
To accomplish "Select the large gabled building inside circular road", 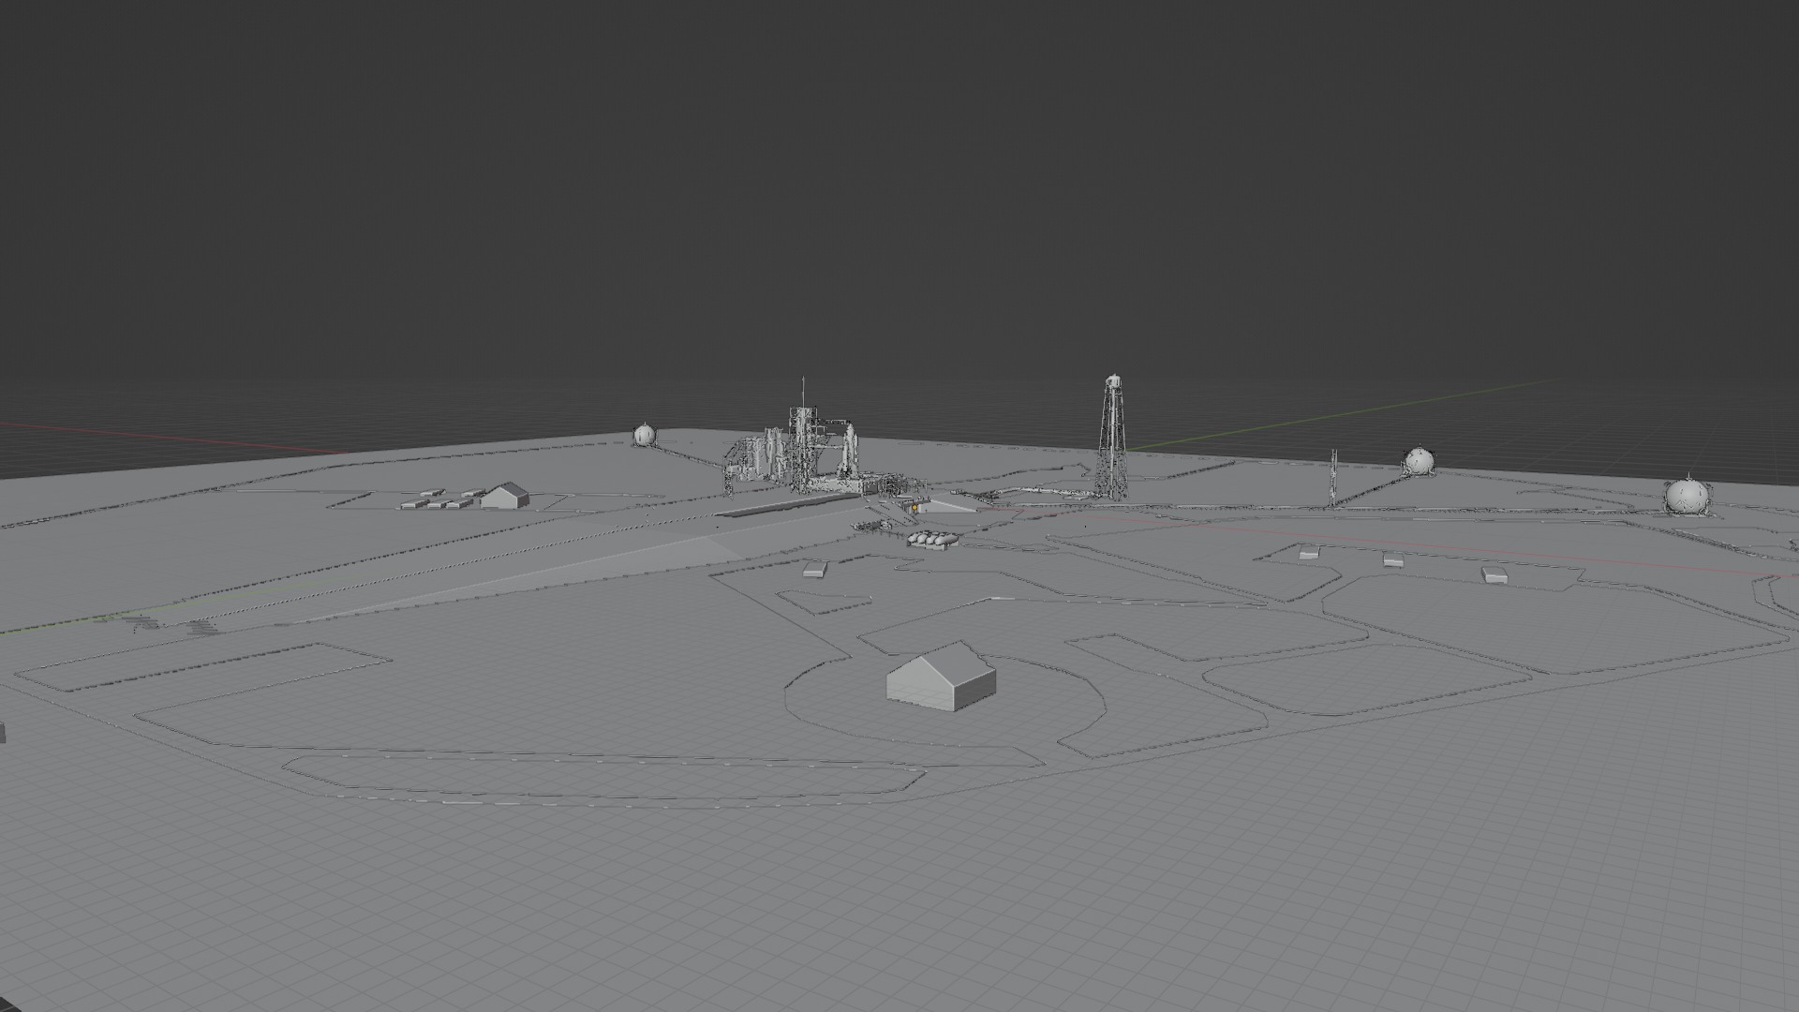I will 940,677.
